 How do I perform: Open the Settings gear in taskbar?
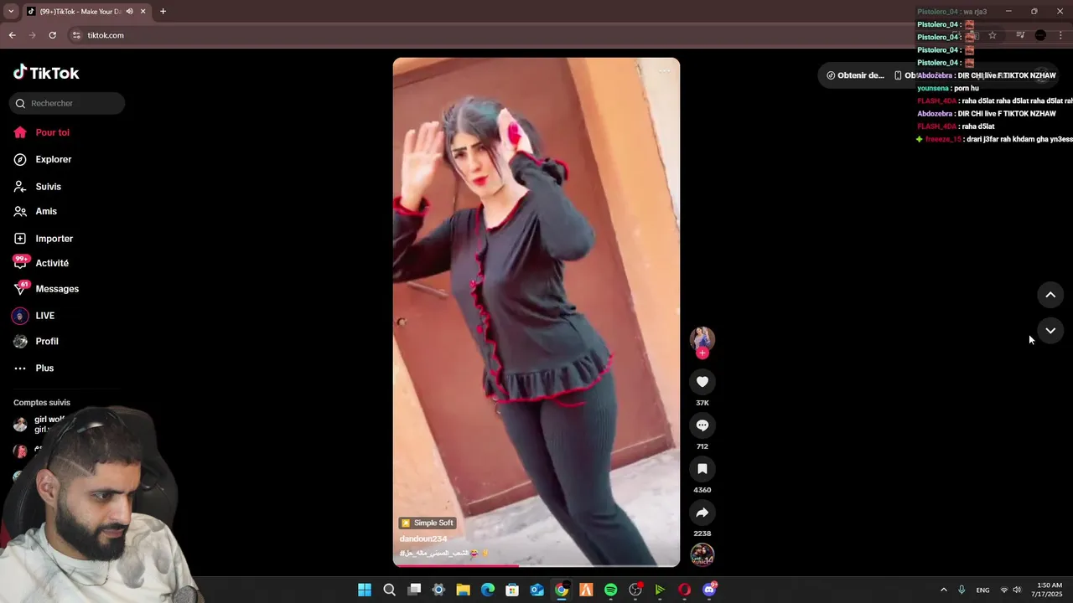click(438, 590)
